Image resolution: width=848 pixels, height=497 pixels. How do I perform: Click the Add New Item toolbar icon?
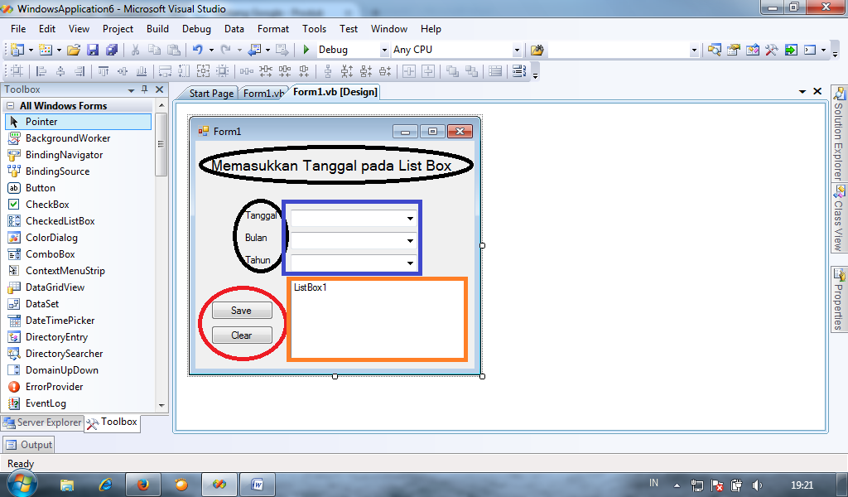click(46, 50)
